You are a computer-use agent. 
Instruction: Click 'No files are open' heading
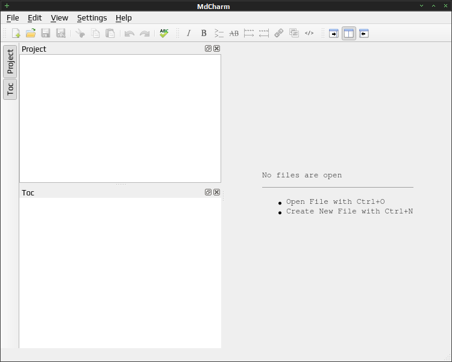point(302,175)
